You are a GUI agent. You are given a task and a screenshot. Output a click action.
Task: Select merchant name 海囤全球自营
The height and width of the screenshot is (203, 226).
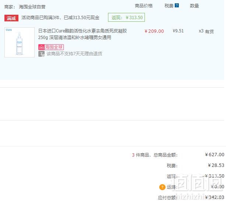coord(32,7)
